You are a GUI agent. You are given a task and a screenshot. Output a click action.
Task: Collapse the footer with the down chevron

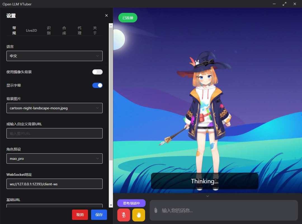tap(207, 196)
